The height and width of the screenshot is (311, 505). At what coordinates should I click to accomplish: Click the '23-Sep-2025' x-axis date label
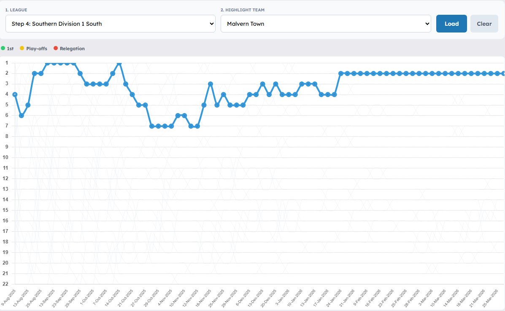60,298
